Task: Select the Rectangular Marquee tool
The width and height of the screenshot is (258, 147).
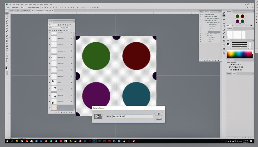Action: (7, 16)
